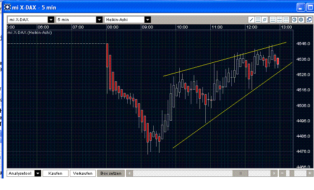Maximize the mi X-DAX window
The width and height of the screenshot is (314, 190).
(x=310, y=7)
